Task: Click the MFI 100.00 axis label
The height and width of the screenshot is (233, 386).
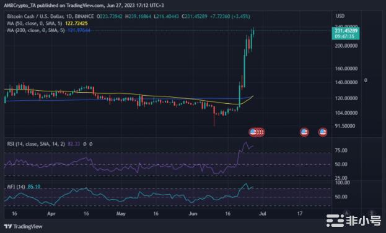Action: (x=343, y=183)
